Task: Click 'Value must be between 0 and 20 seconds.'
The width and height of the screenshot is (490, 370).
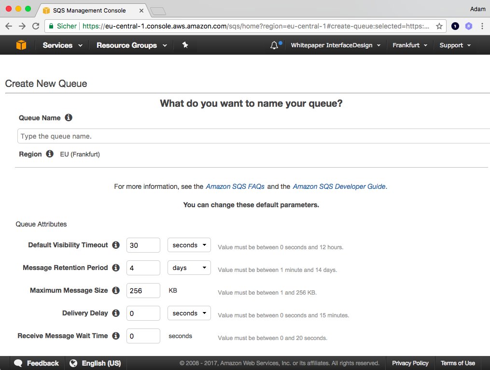Action: click(272, 338)
